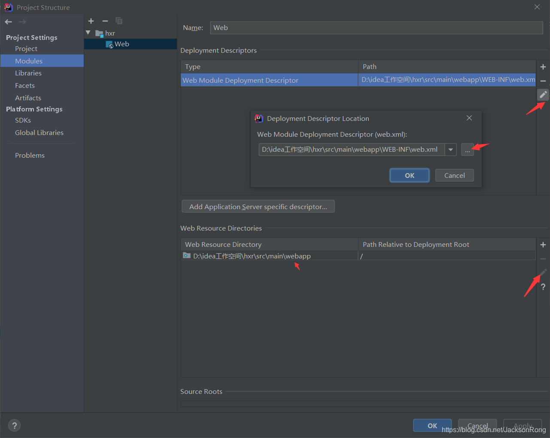Add a web resource directory
550x438 pixels.
tap(543, 245)
